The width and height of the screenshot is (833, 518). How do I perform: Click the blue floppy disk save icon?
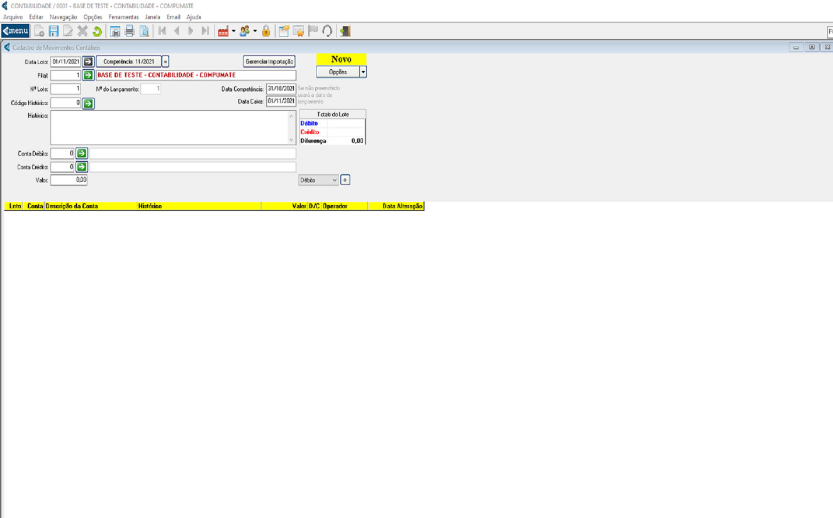(53, 31)
